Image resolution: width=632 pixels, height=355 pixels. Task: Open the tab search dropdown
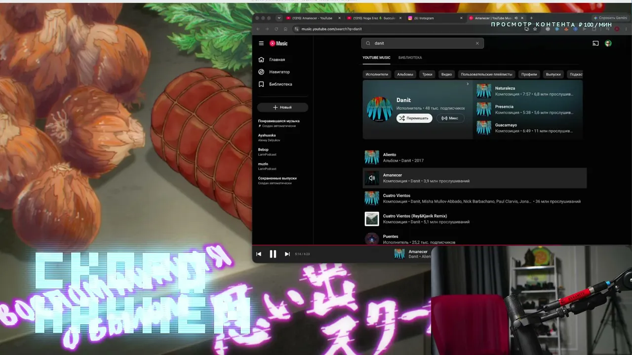pos(279,18)
